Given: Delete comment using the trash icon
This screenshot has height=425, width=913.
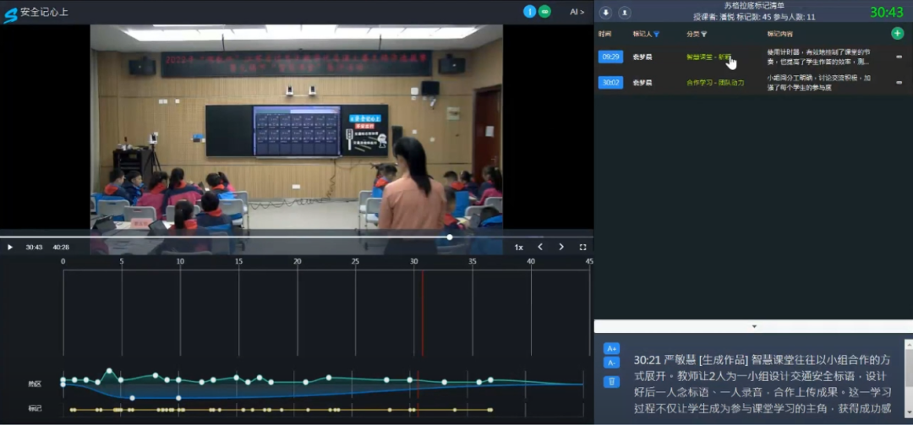Looking at the screenshot, I should point(611,382).
